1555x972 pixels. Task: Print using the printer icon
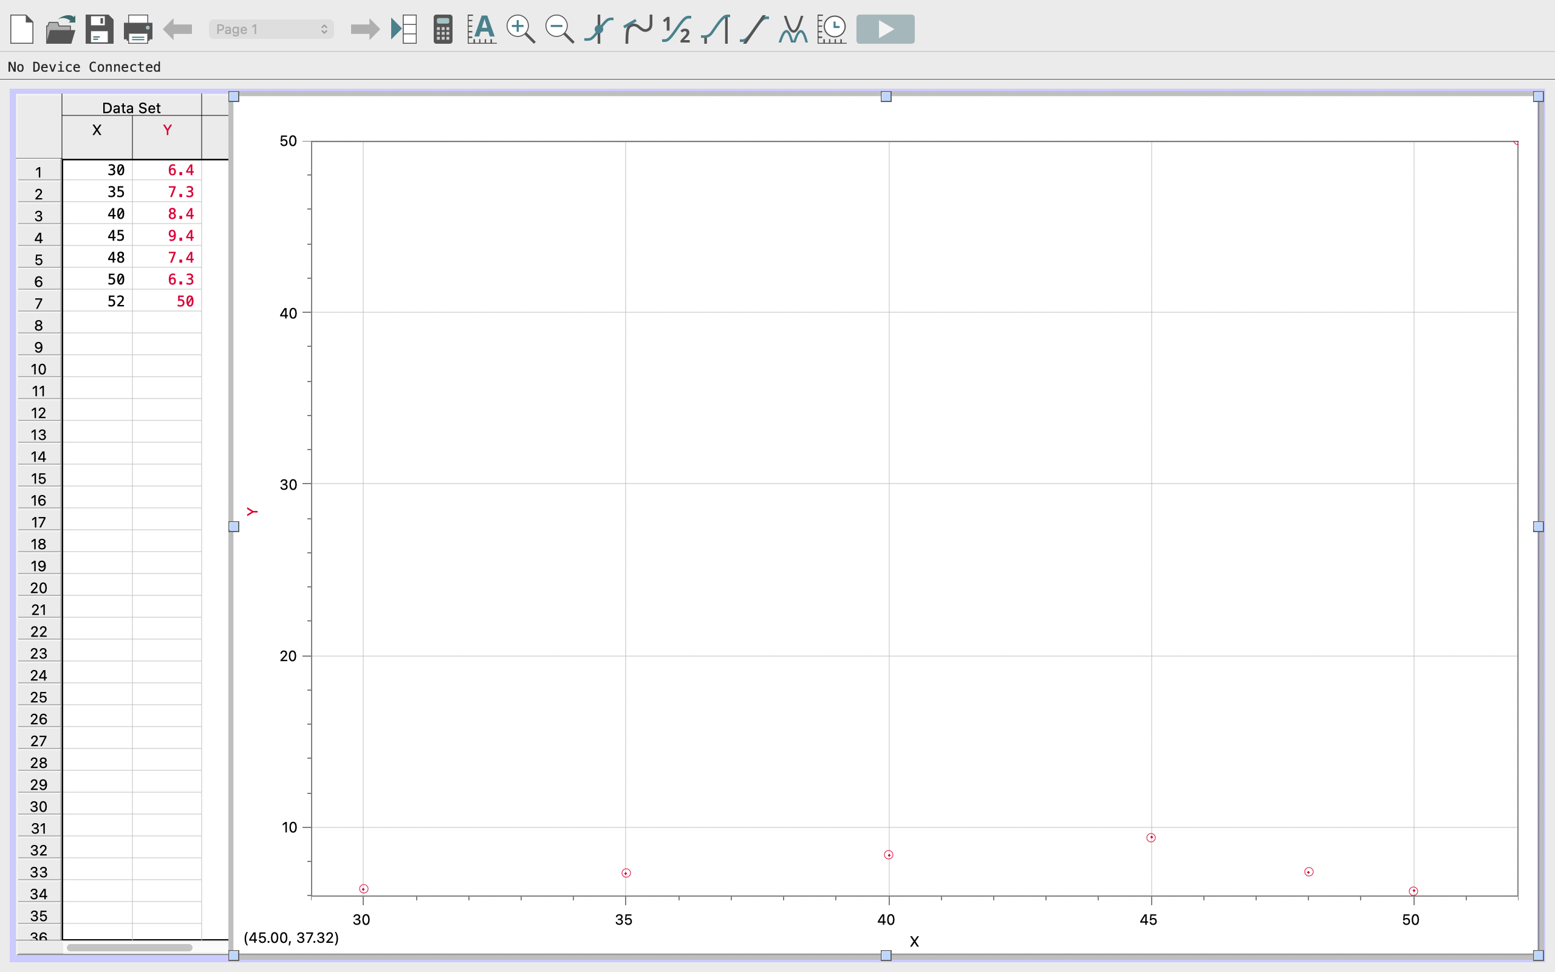(137, 29)
